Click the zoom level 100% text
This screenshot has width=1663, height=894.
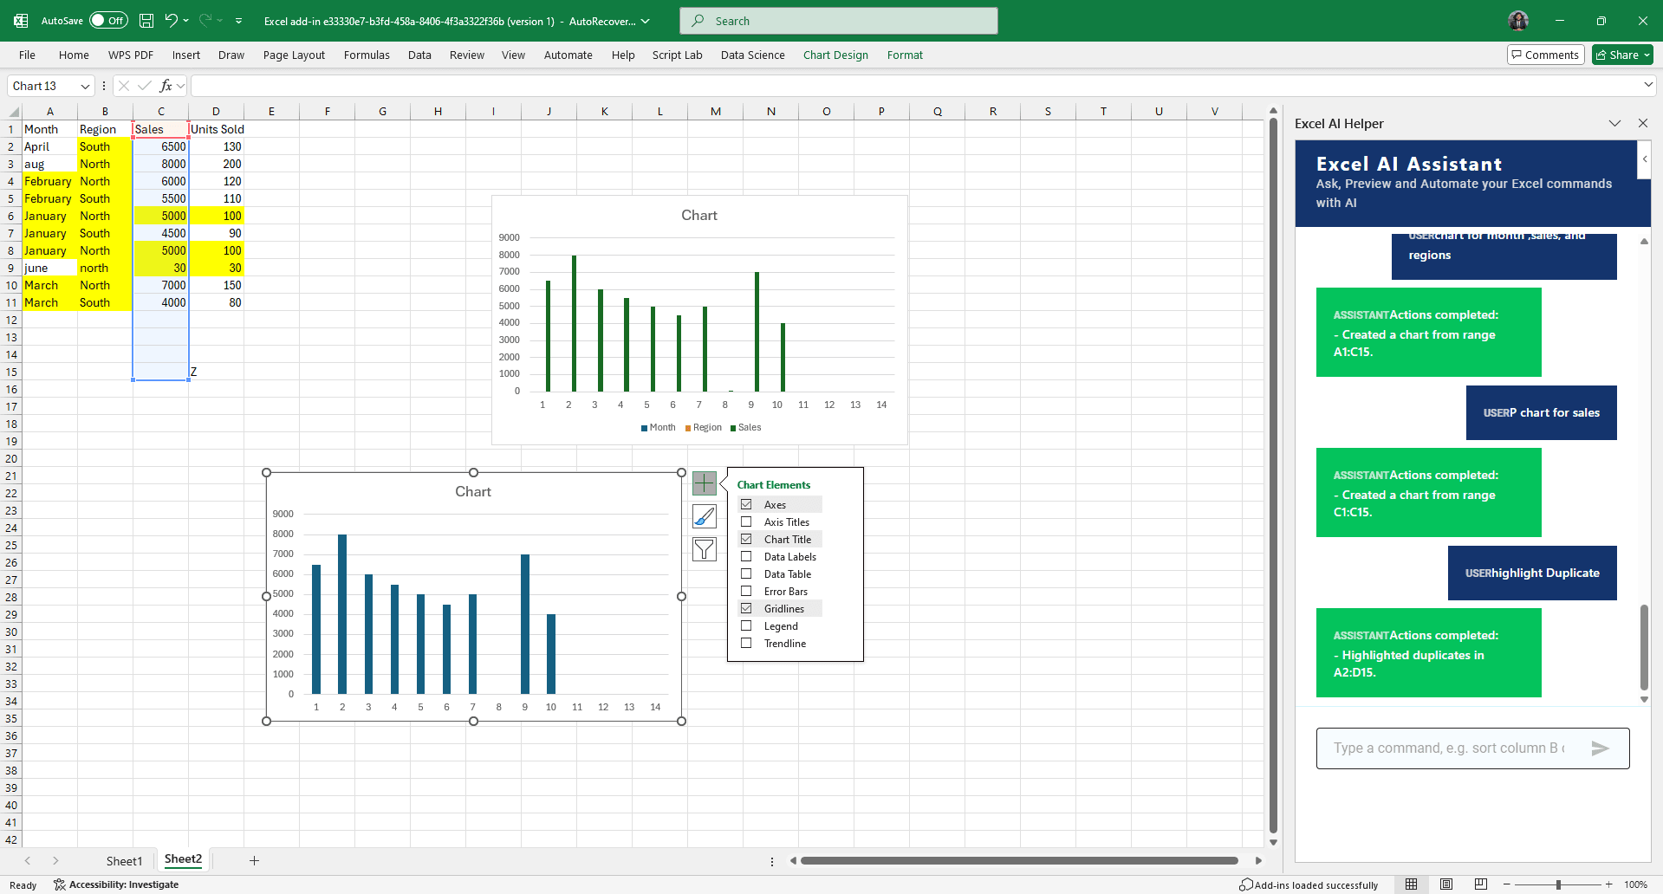1635,884
